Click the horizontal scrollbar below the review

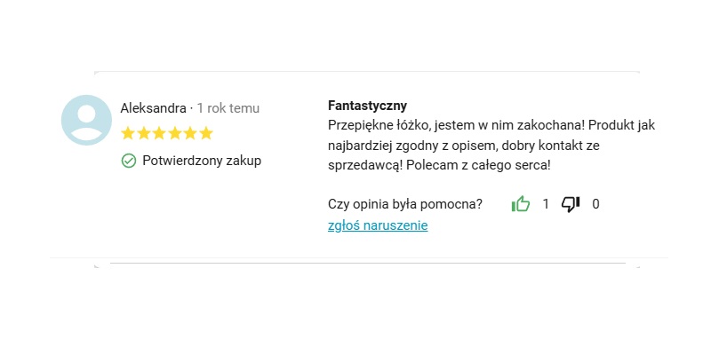[x=366, y=264]
